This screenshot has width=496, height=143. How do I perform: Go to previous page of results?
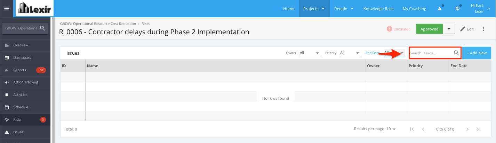[x=423, y=129]
